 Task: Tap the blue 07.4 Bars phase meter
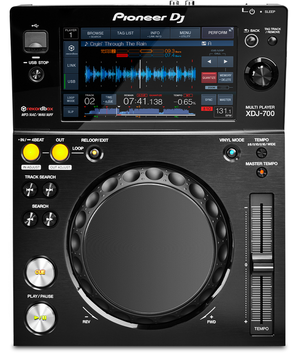click(149, 55)
